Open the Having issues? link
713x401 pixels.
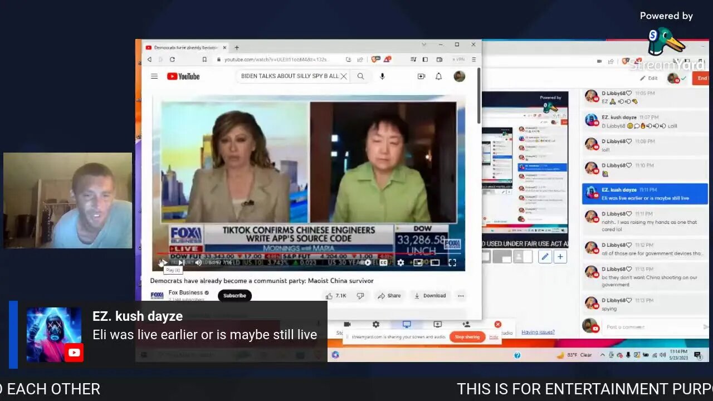(538, 332)
